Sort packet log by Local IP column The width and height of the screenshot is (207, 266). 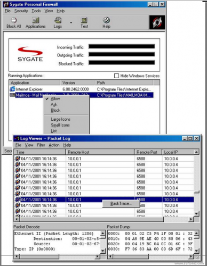178,152
